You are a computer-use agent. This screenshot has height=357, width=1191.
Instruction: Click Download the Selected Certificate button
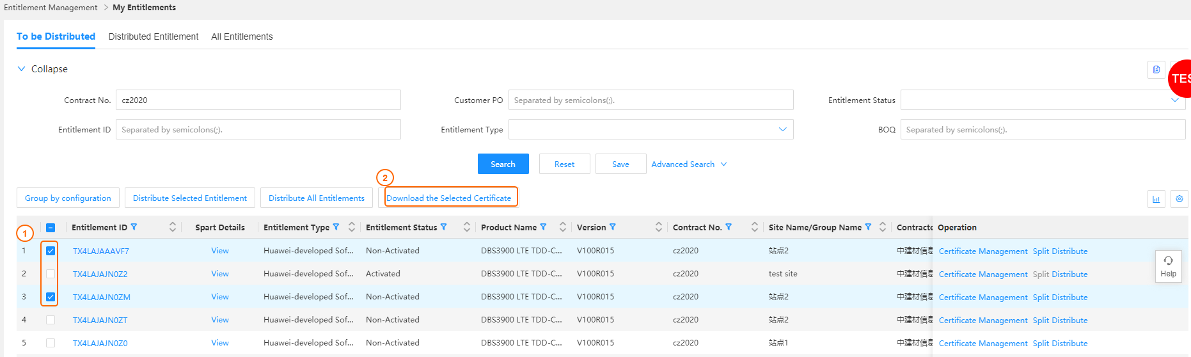coord(449,198)
